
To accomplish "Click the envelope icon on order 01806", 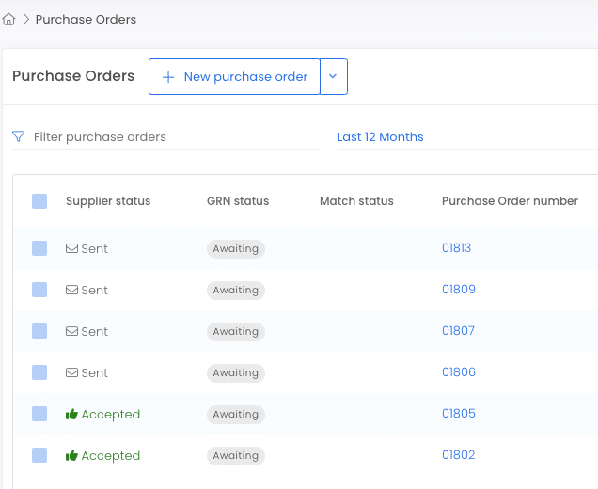I will tap(71, 372).
